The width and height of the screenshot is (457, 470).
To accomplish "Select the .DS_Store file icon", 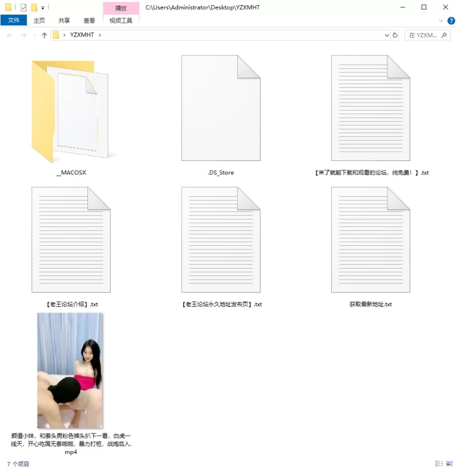I will click(x=221, y=108).
